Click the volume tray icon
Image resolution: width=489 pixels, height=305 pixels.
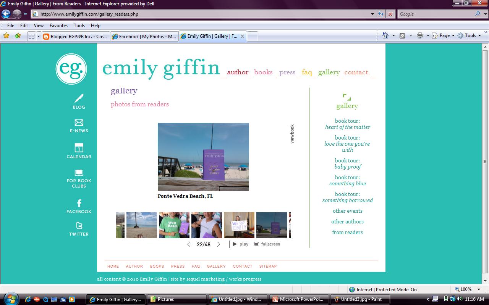click(459, 299)
